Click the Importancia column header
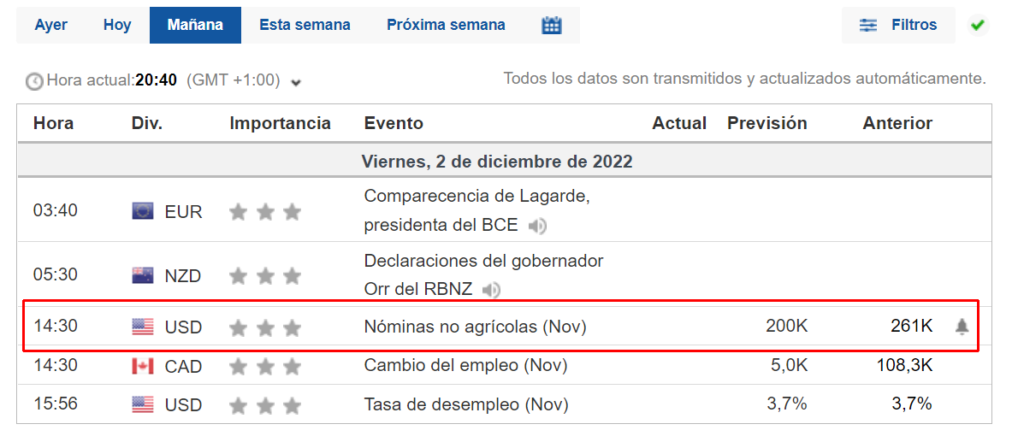 click(x=280, y=123)
